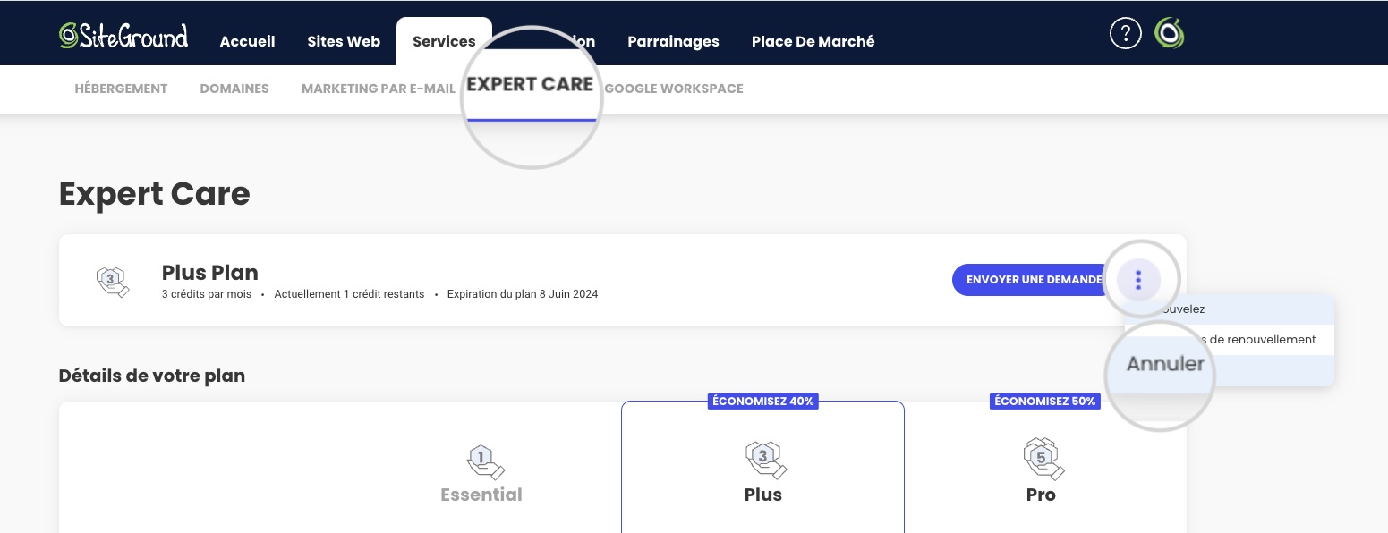
Task: Click the Essential plan name
Action: (481, 495)
